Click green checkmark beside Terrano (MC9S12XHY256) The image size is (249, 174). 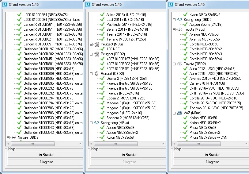(102, 39)
